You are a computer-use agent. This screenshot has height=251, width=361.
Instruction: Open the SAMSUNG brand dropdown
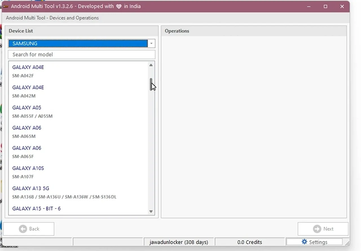[82, 43]
